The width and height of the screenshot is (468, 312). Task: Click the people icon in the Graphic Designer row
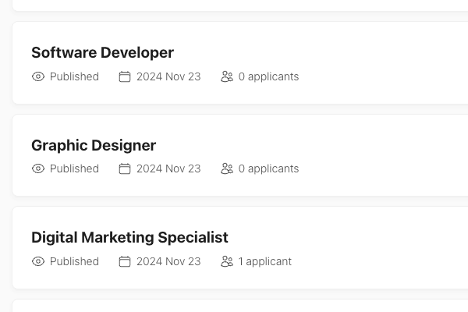click(227, 168)
